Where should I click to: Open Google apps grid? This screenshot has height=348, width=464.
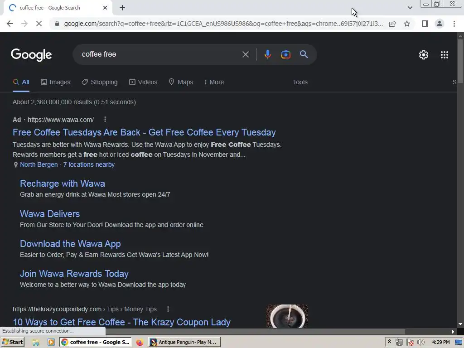tap(444, 55)
